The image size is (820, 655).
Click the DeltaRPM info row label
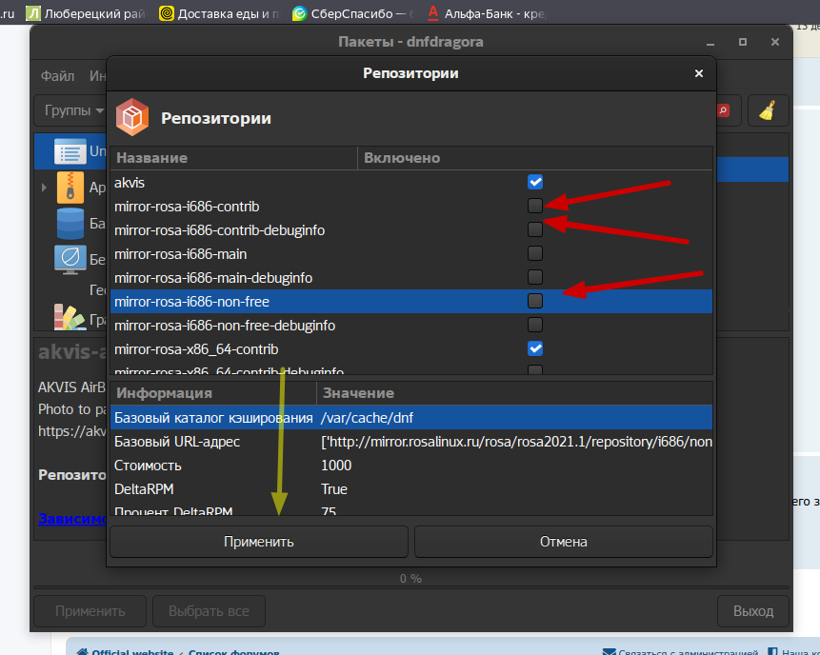(144, 489)
